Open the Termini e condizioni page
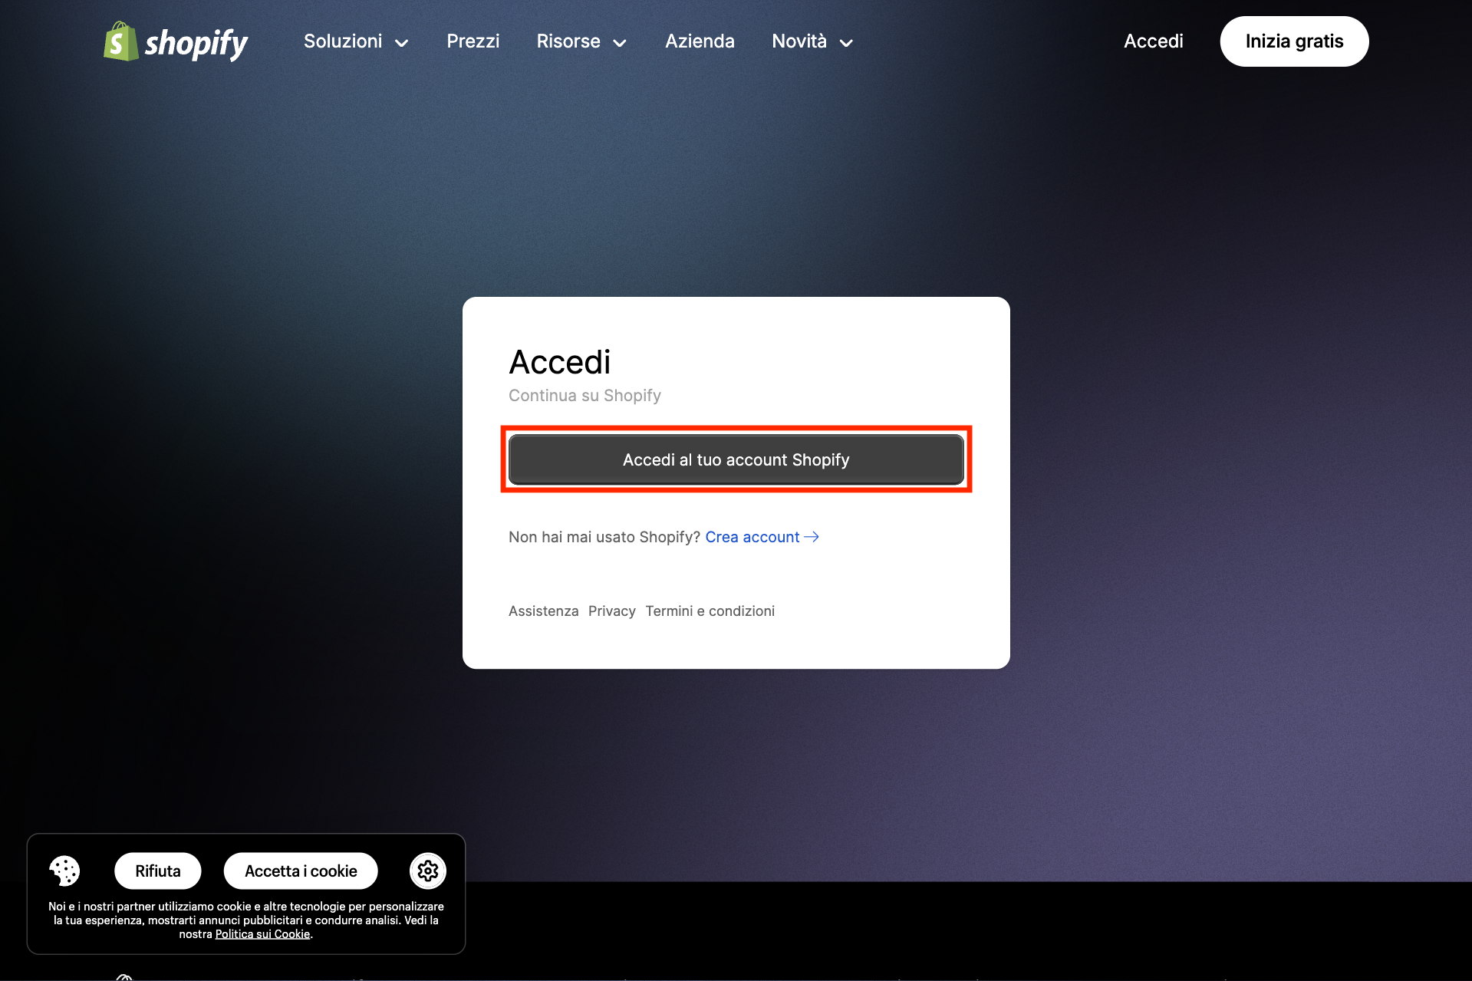This screenshot has width=1472, height=981. coord(710,611)
